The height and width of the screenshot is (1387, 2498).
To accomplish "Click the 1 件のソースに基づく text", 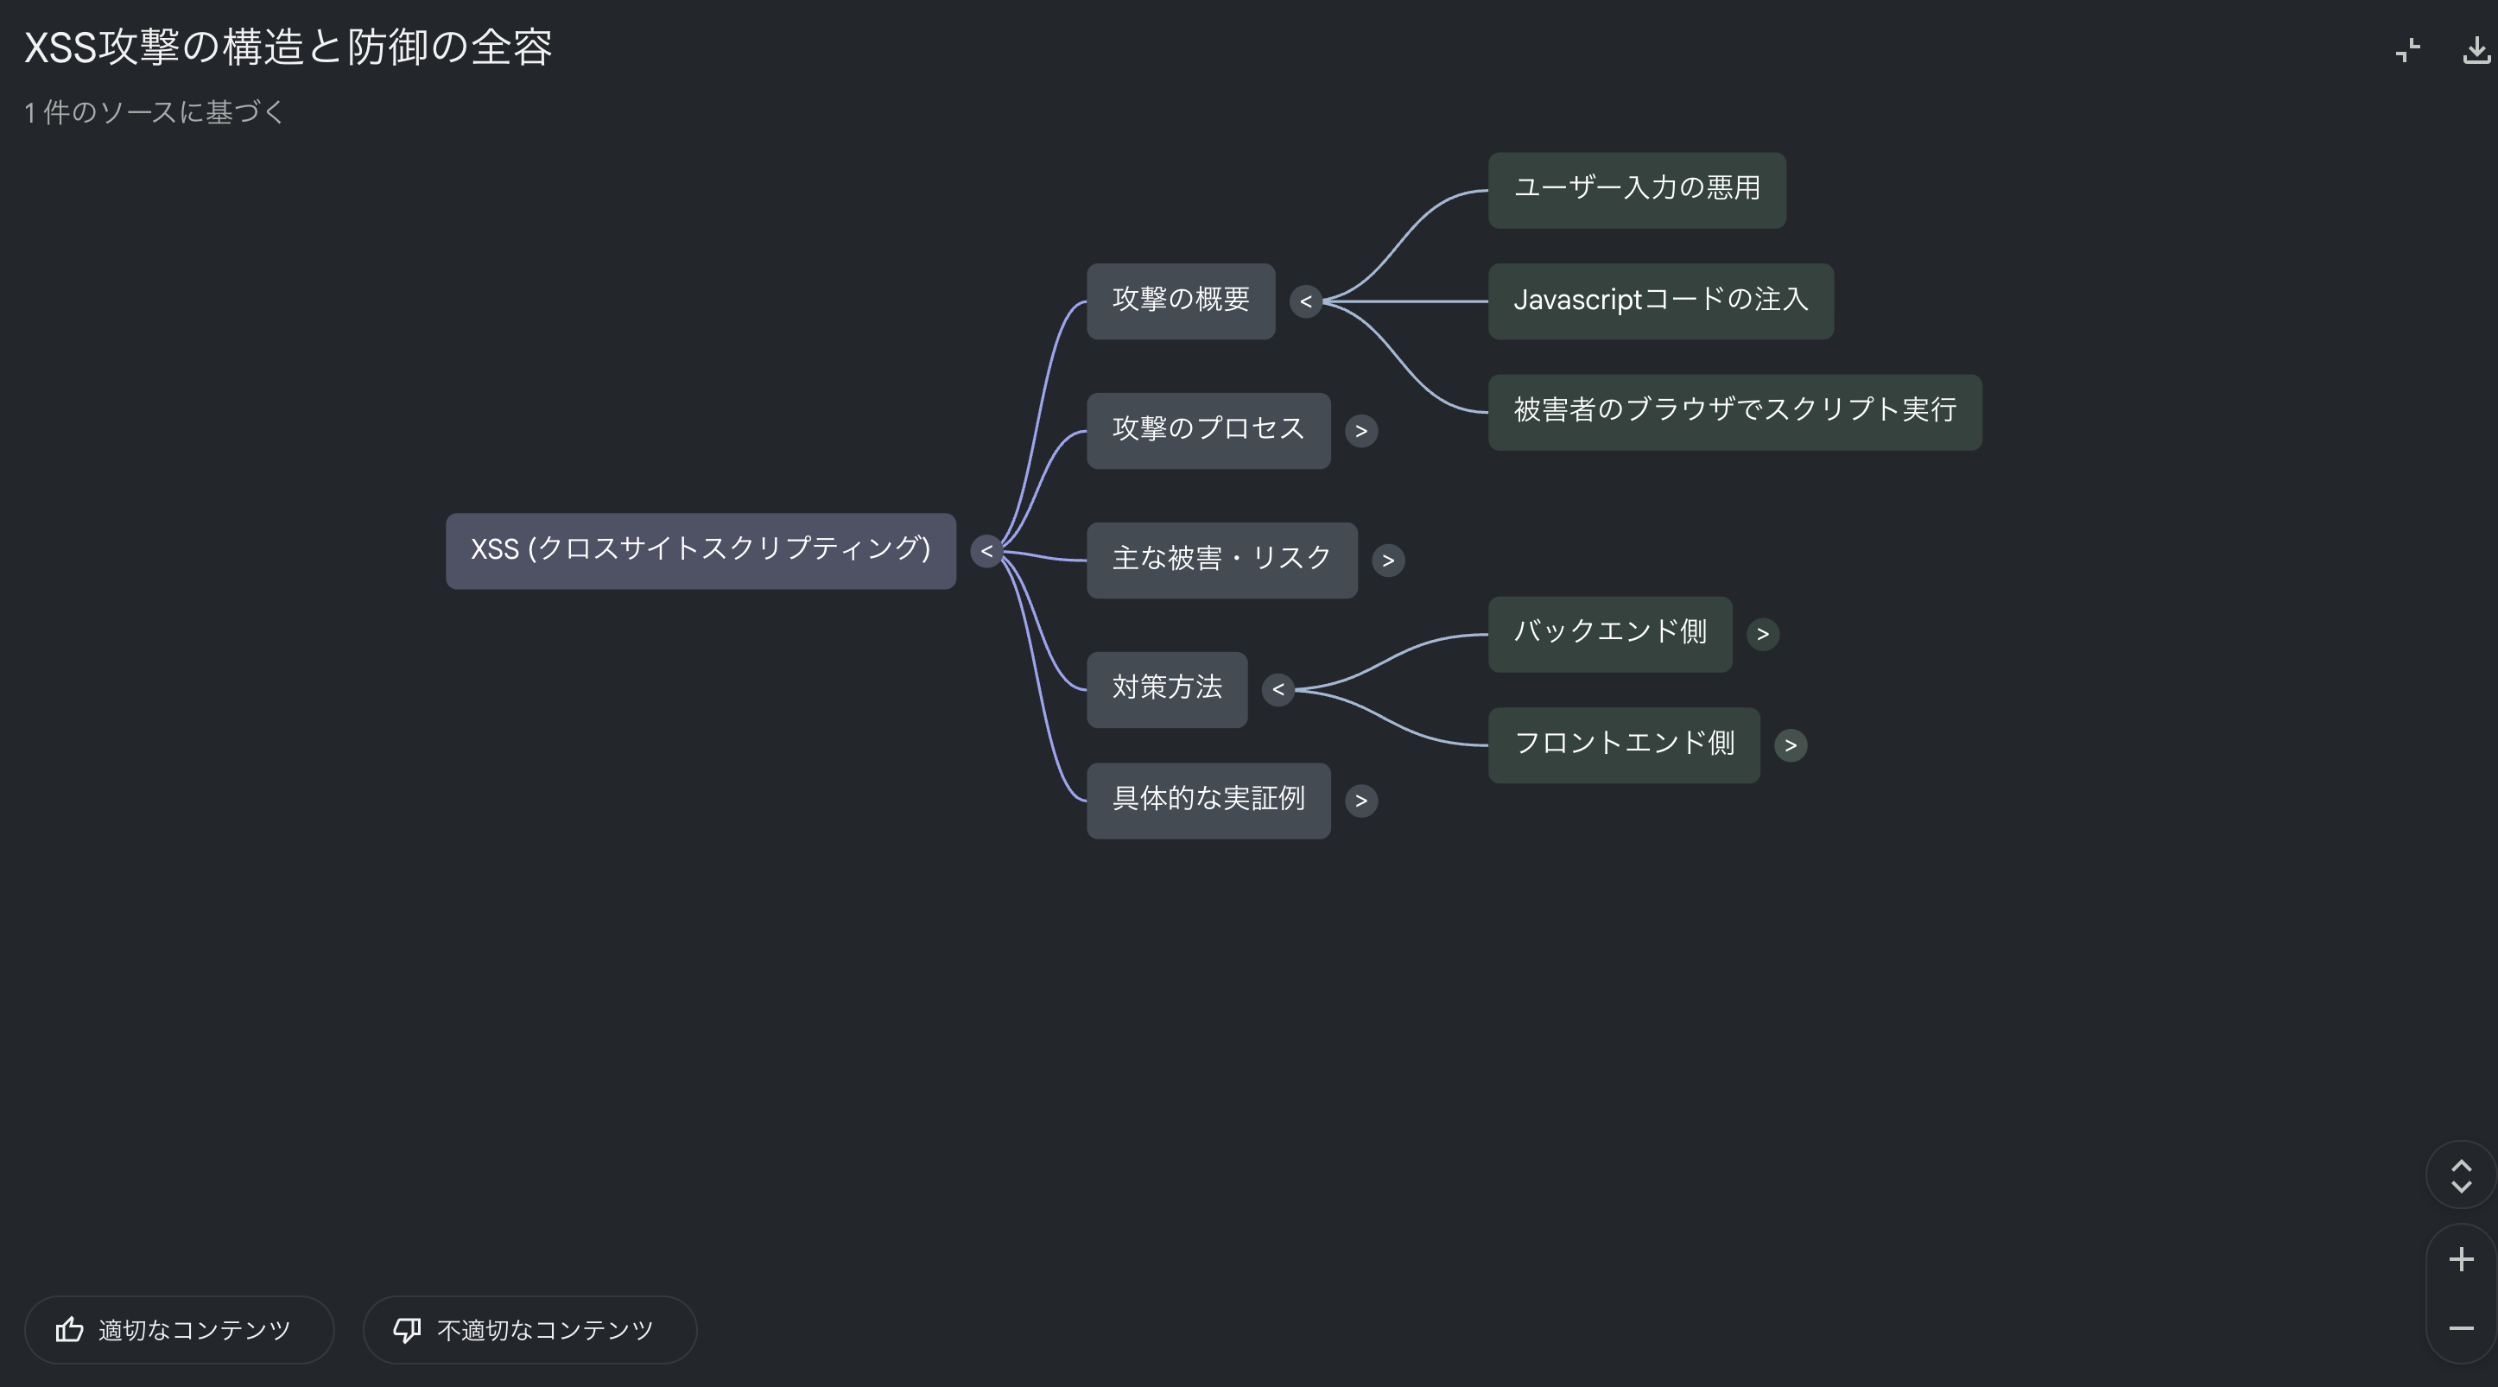I will point(155,112).
